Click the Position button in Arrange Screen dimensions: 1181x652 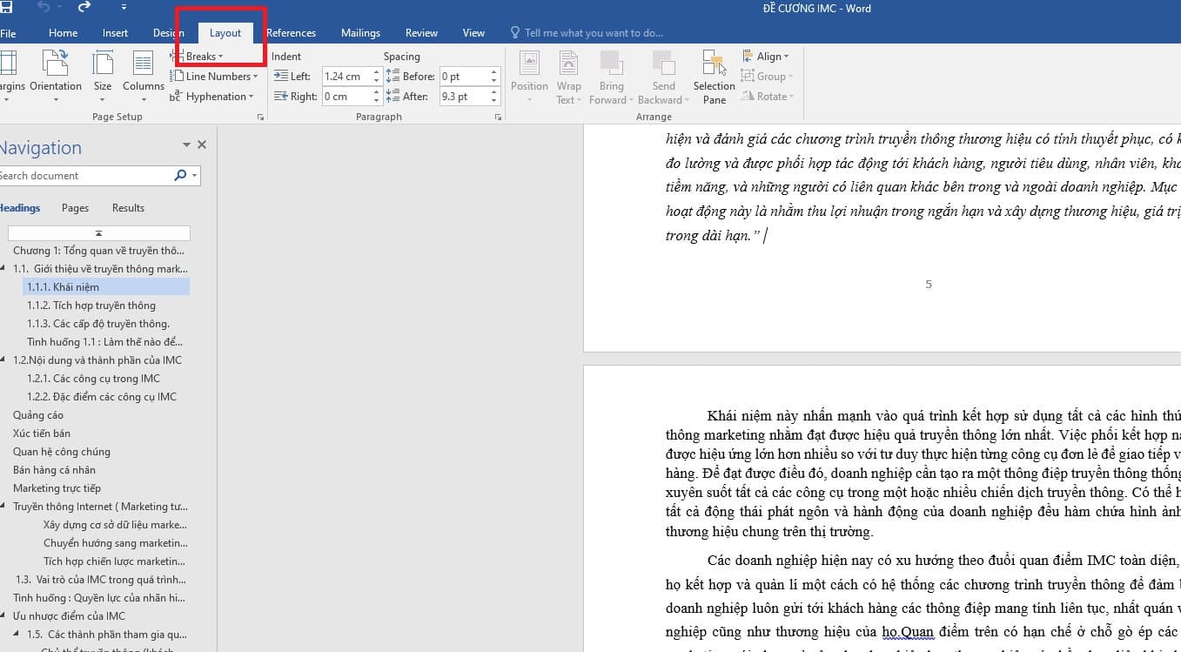[x=529, y=77]
